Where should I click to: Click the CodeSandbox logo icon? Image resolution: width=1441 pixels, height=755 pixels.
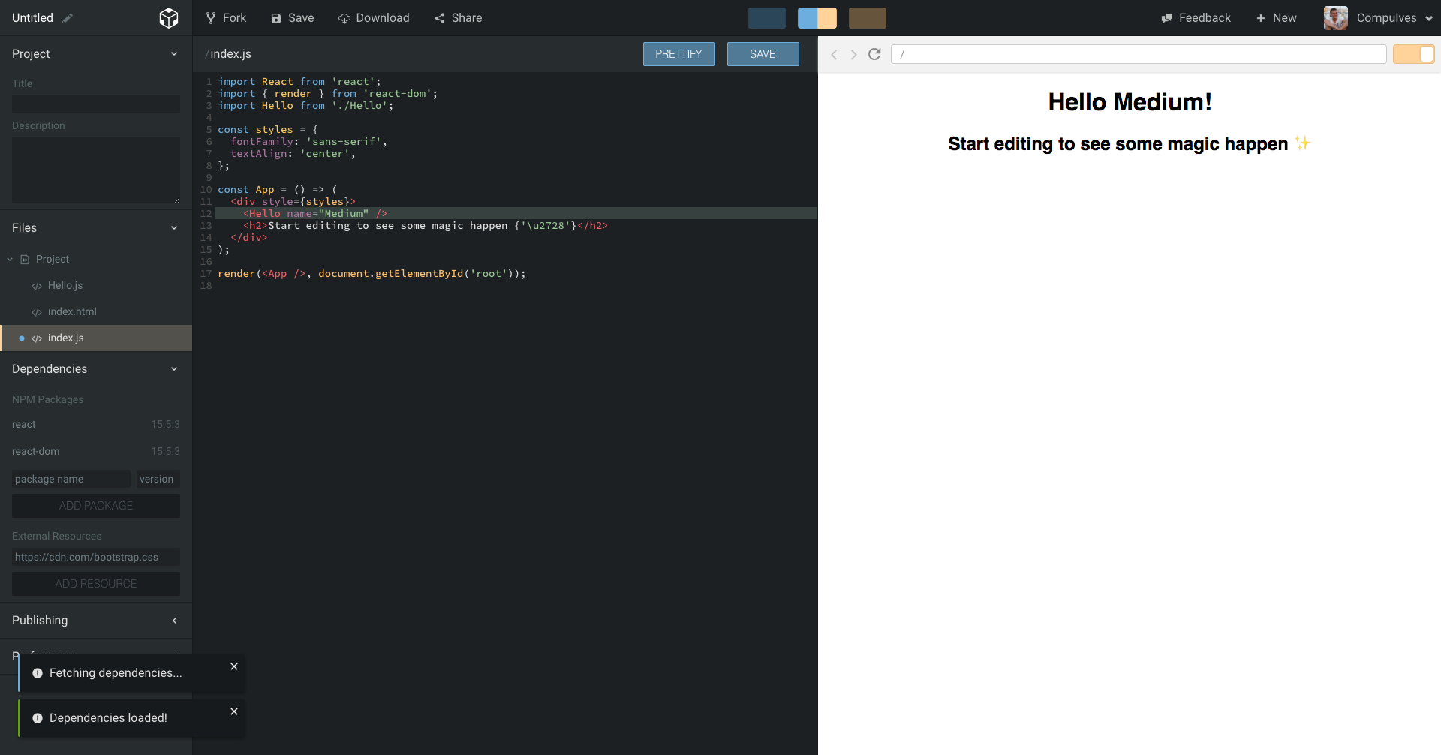point(169,17)
